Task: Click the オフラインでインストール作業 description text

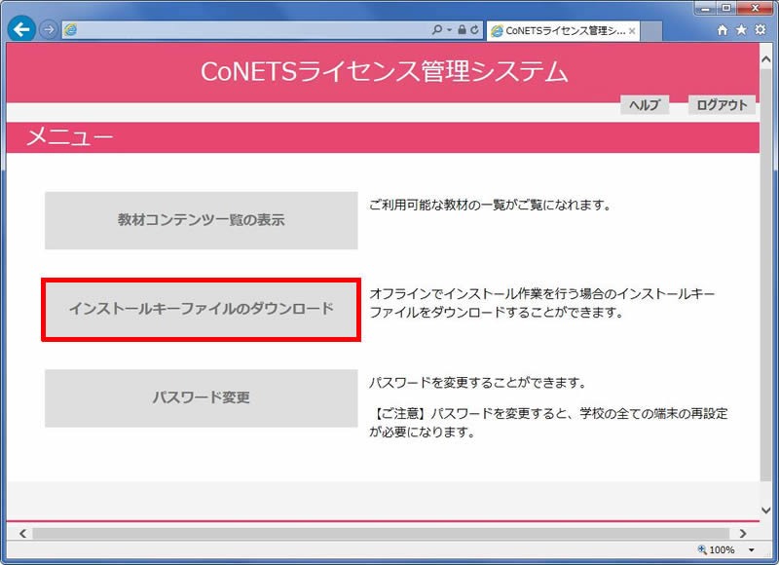Action: (542, 303)
